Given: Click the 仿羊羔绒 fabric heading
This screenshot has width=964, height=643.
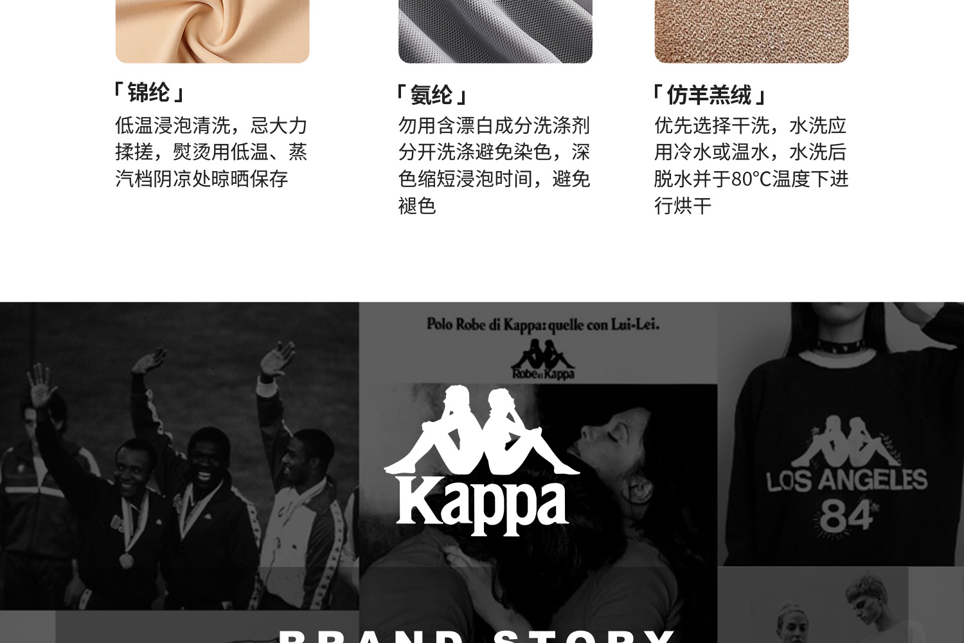Looking at the screenshot, I should 709,95.
